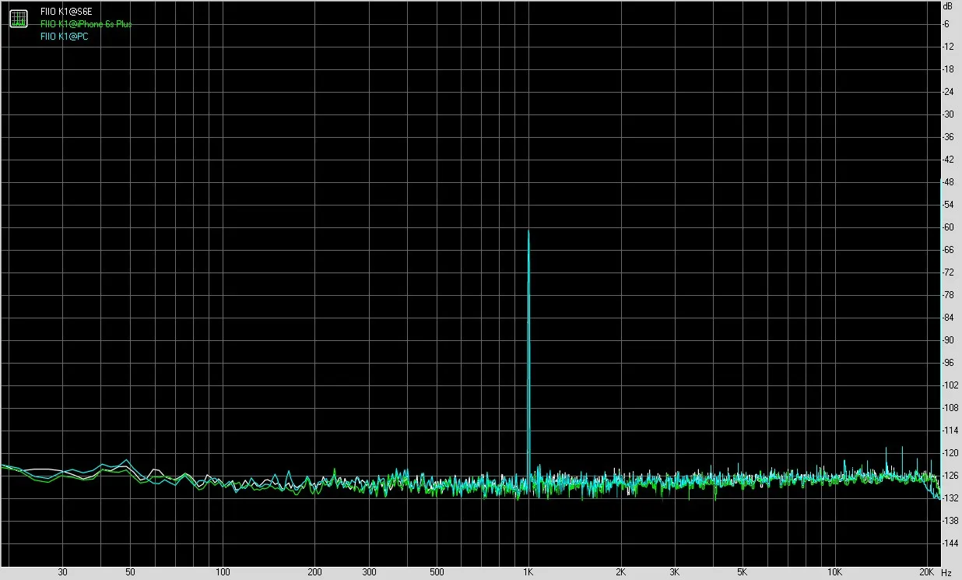This screenshot has width=962, height=580.
Task: Click the -138 value on the dB axis
Action: coord(950,521)
